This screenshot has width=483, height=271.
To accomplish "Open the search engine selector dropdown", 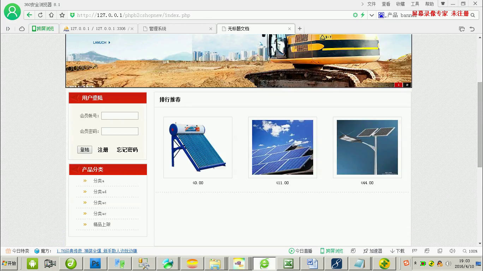I will pyautogui.click(x=382, y=15).
